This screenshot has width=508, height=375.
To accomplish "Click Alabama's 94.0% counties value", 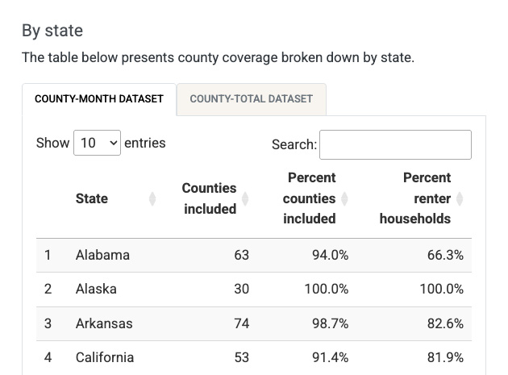I will coord(330,255).
